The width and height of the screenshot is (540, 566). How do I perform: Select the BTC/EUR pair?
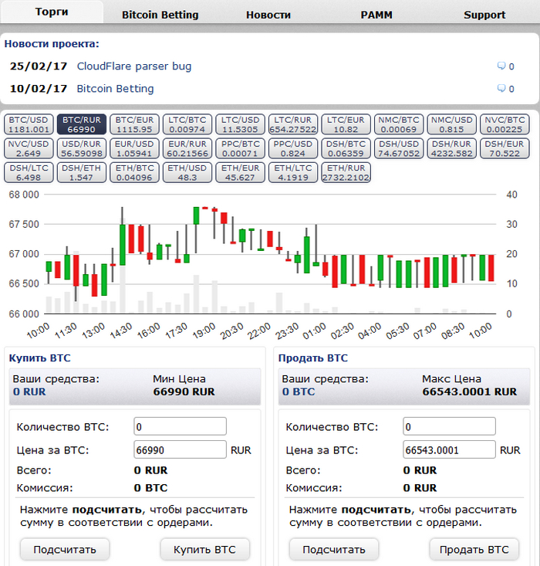pyautogui.click(x=134, y=124)
